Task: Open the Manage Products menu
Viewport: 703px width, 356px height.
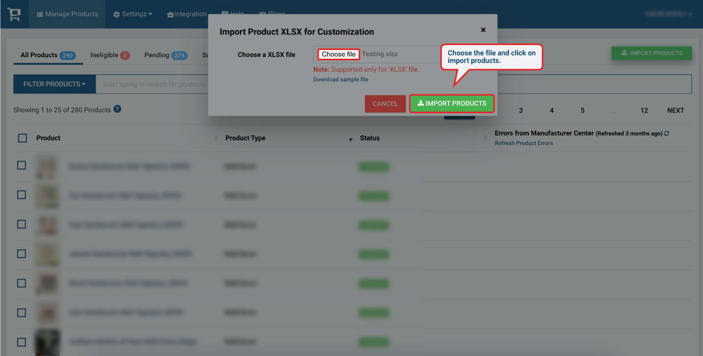Action: 68,14
